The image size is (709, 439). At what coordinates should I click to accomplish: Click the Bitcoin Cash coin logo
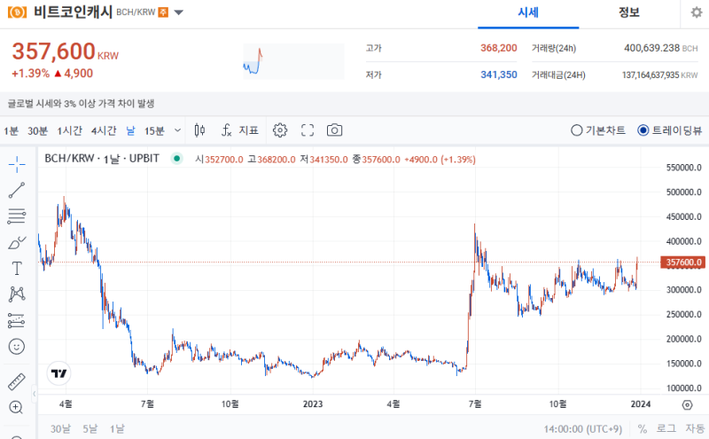coord(17,12)
